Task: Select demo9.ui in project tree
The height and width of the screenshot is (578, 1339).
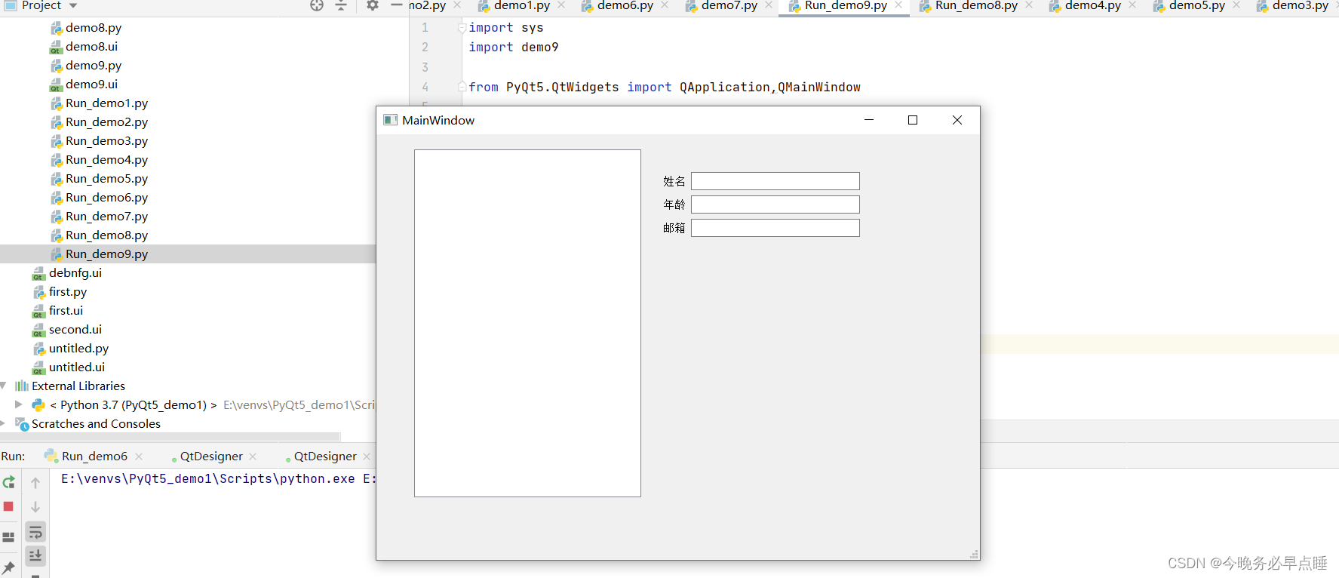Action: tap(91, 85)
